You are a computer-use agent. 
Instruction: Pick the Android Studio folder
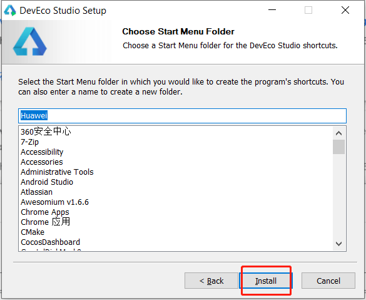click(x=47, y=182)
